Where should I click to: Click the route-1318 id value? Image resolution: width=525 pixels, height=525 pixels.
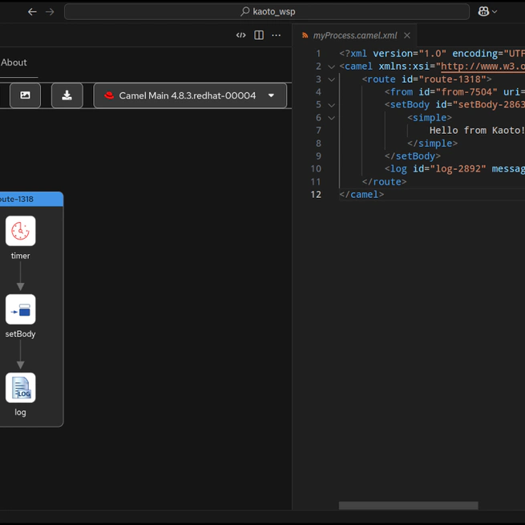452,79
